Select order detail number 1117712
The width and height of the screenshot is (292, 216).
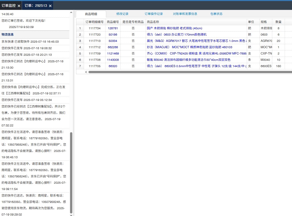click(x=95, y=47)
